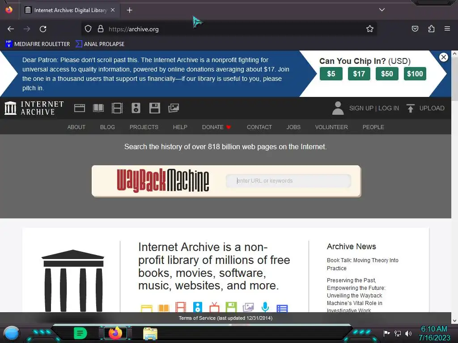Choose the $17 donation button

pyautogui.click(x=359, y=74)
